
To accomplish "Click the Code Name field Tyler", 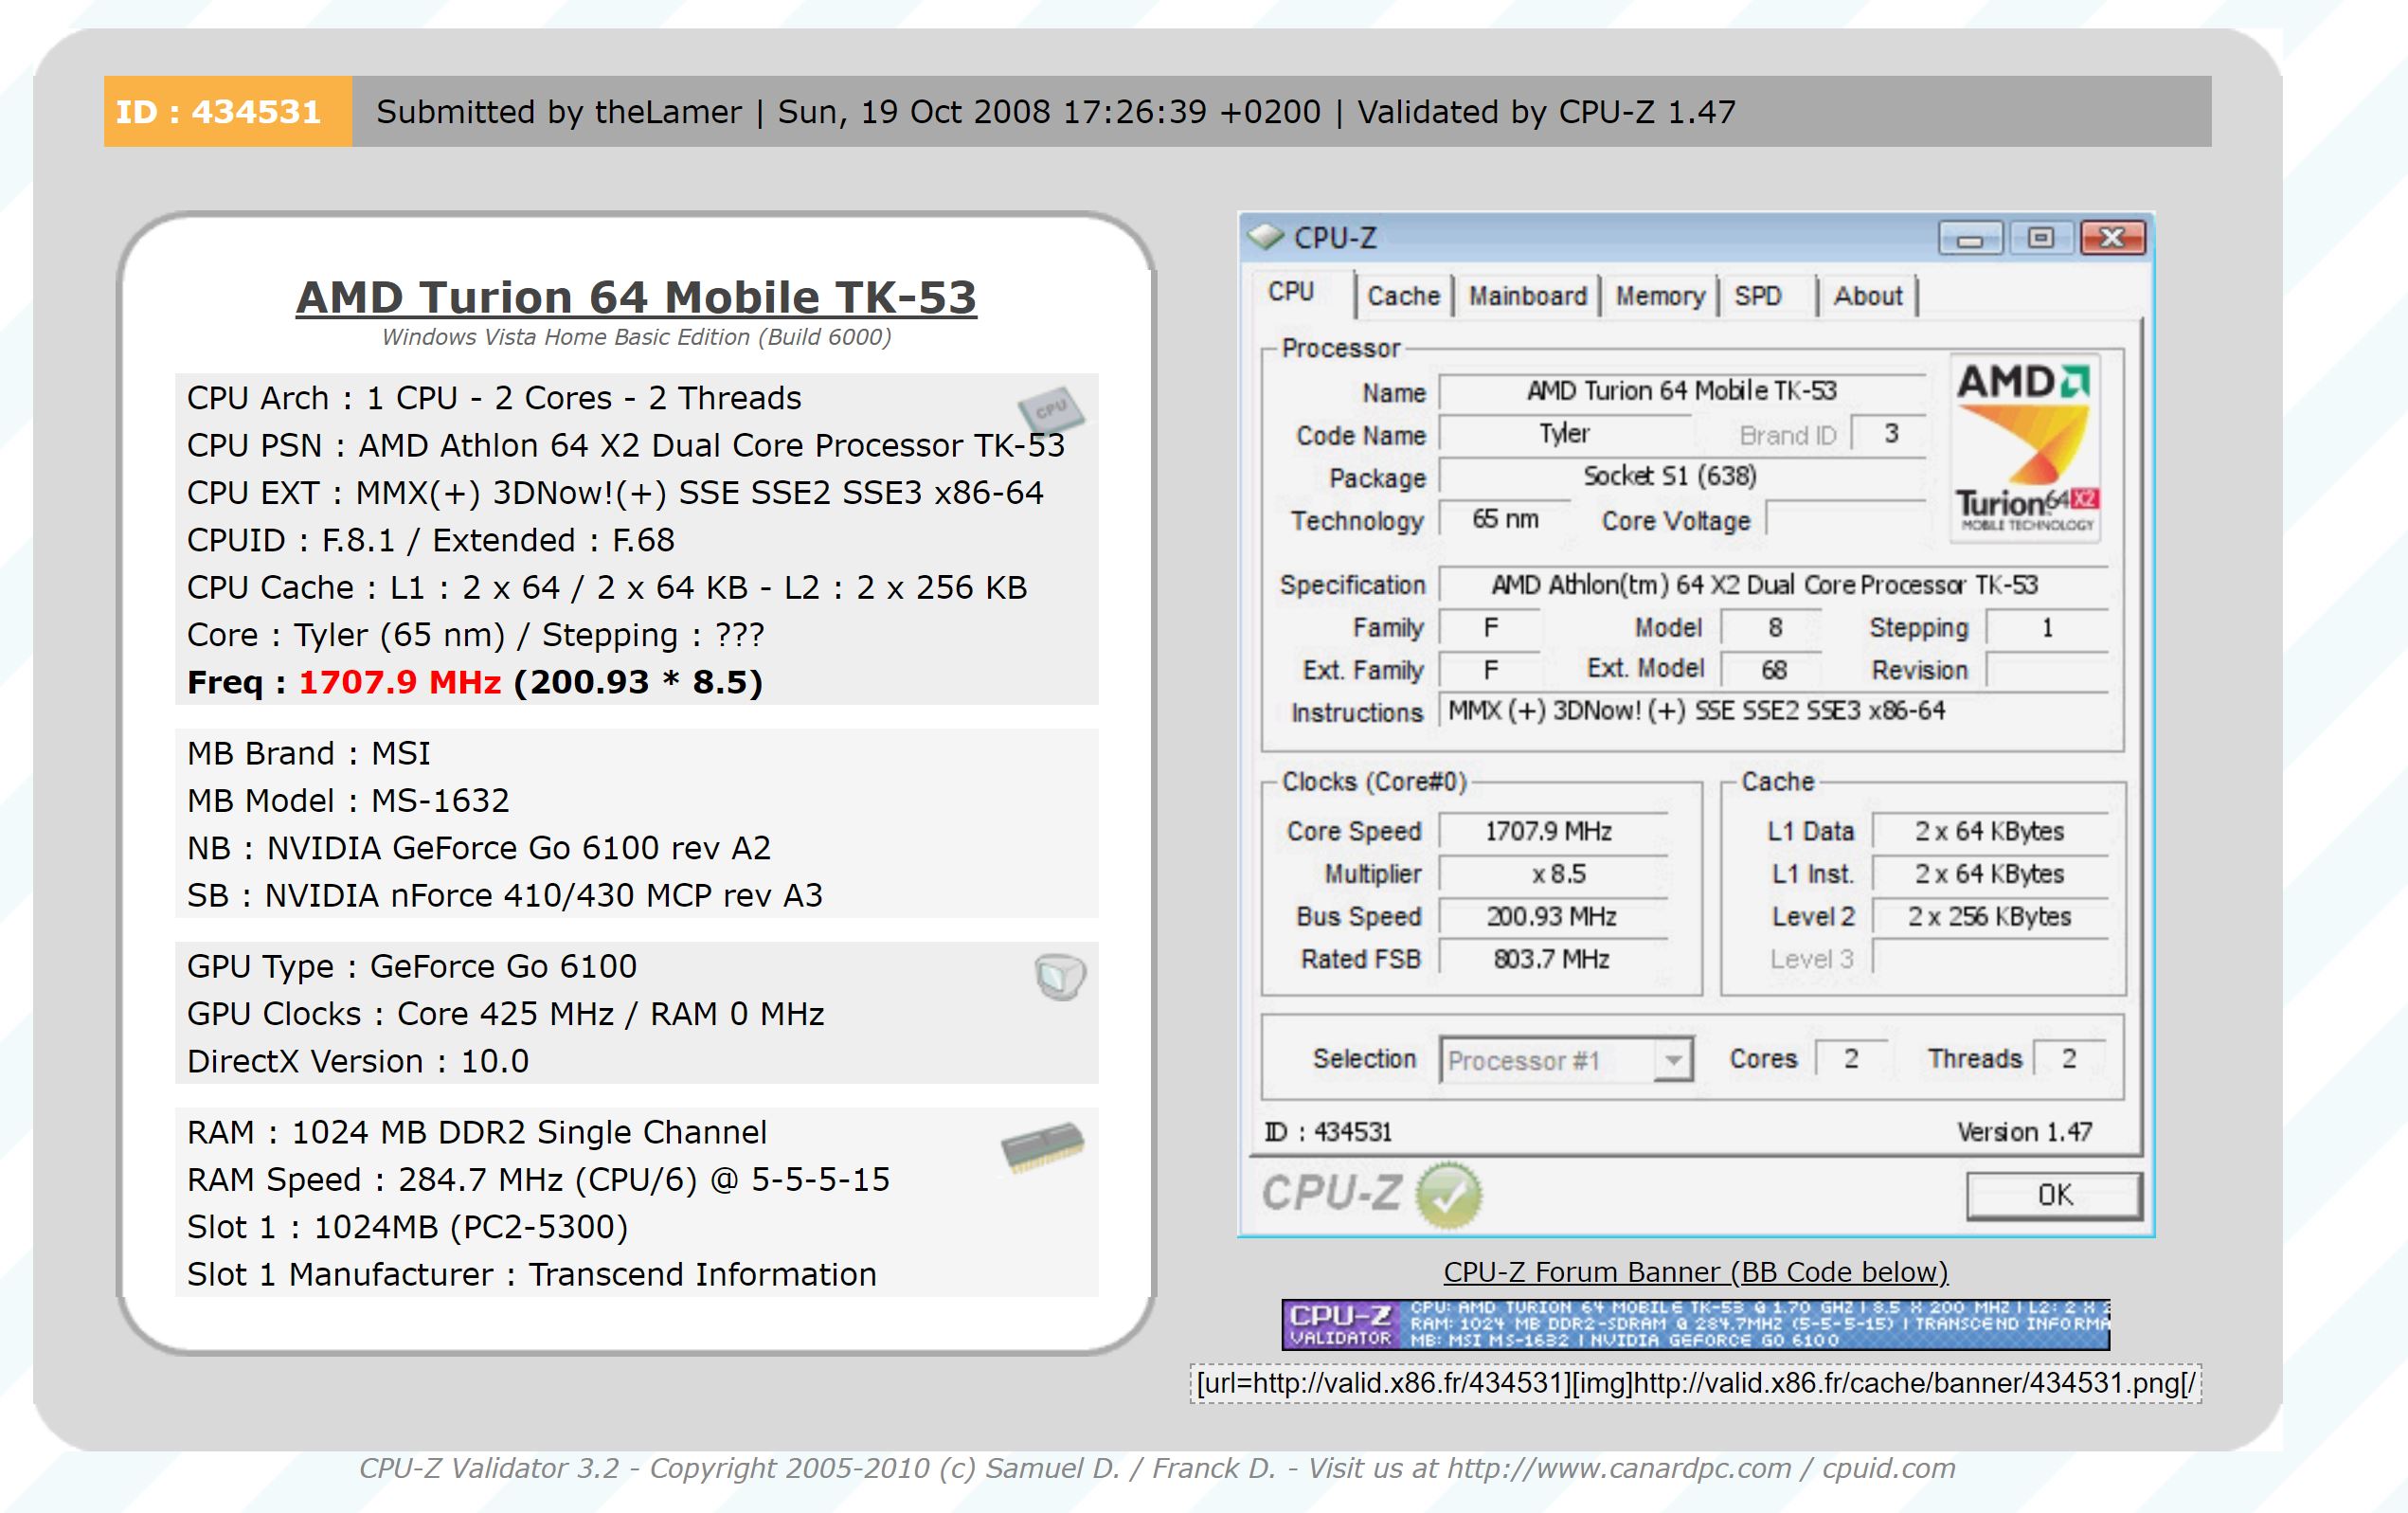I will point(1565,435).
